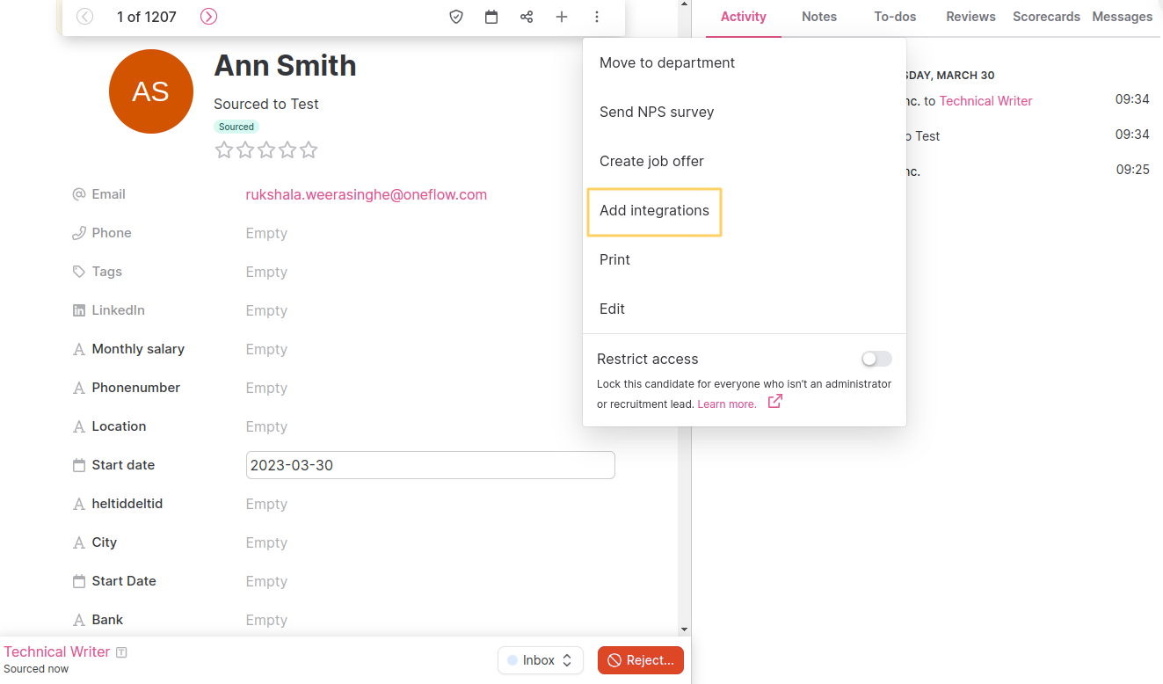Open the Scorecards tab
Image resolution: width=1163 pixels, height=684 pixels.
coord(1046,17)
